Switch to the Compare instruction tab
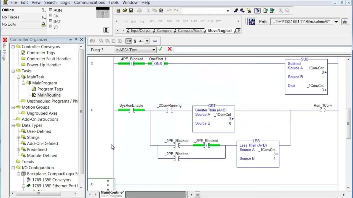Screen dimensions: 353x198 point(164,31)
